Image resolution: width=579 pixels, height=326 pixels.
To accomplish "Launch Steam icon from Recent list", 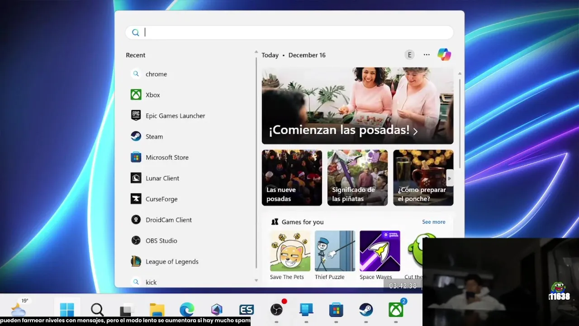I will coord(136,136).
